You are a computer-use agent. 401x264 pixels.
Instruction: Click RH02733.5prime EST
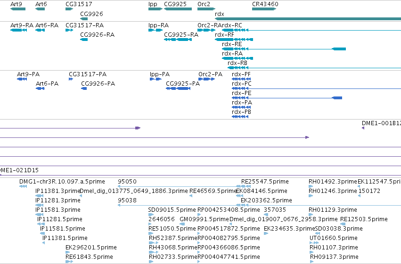tap(151, 262)
